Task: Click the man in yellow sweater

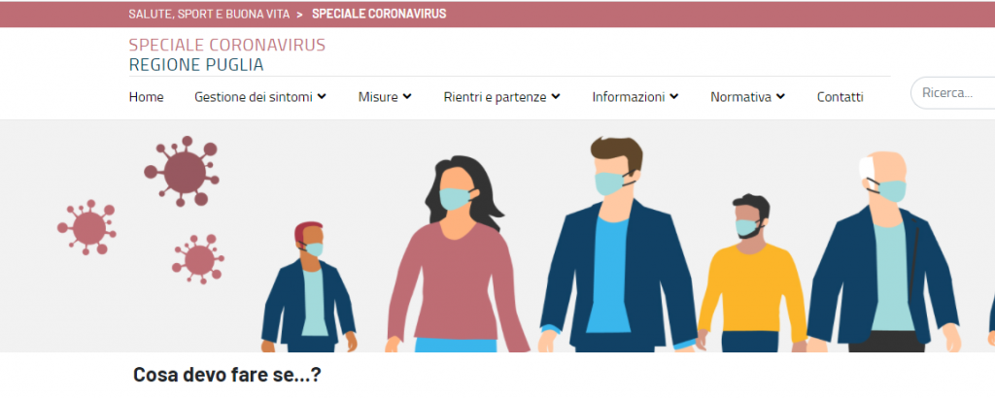Action: (752, 274)
